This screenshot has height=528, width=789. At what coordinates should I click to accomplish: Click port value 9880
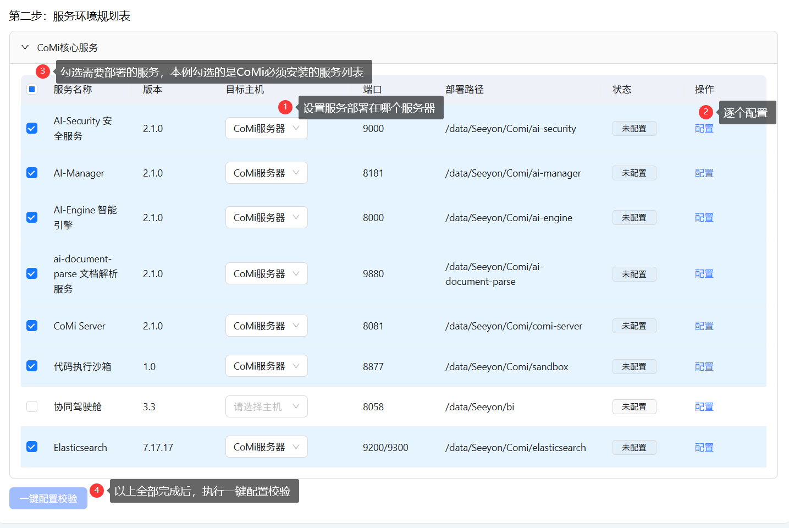coord(373,274)
